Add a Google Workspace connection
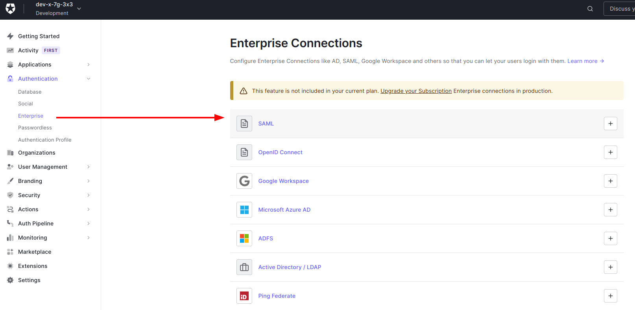635x310 pixels. point(611,181)
